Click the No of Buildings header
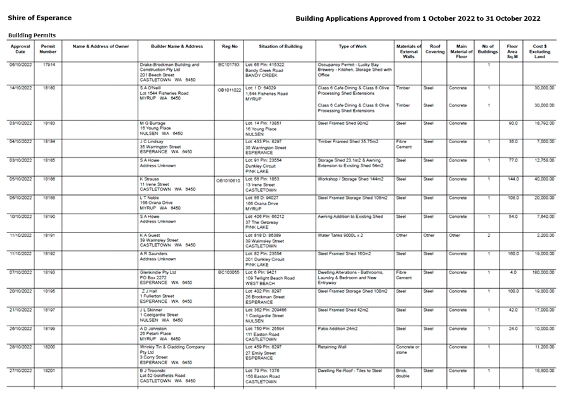The height and width of the screenshot is (406, 575). click(488, 49)
